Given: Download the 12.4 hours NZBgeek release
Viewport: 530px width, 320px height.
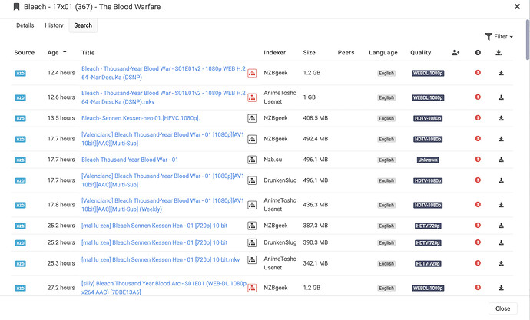Looking at the screenshot, I should point(501,73).
